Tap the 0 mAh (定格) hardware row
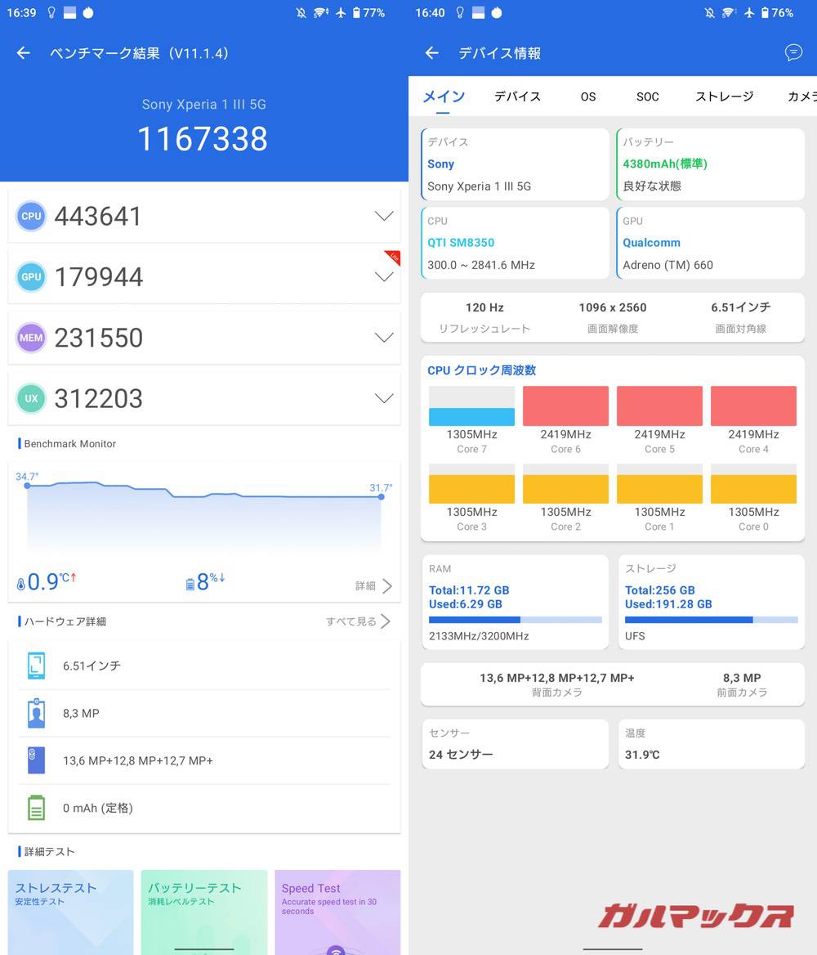 point(204,808)
